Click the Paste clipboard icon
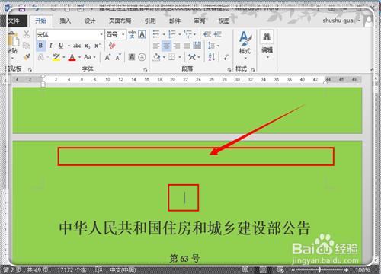The width and height of the screenshot is (381, 274). [x=13, y=40]
